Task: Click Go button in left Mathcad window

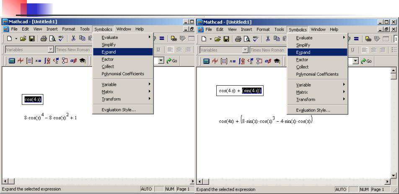Action: point(172,61)
